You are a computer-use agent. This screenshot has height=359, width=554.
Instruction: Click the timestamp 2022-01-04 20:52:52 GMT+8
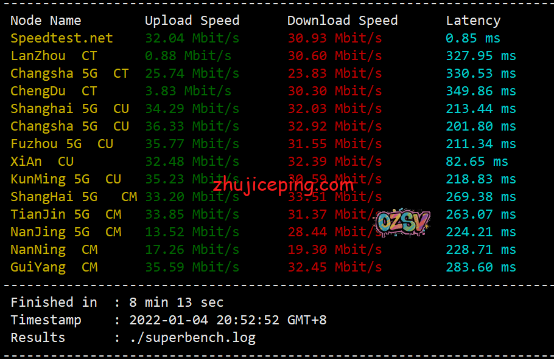(x=228, y=320)
